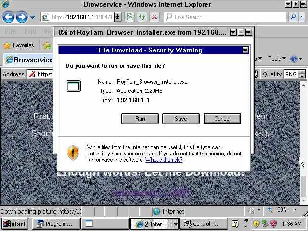Screen dimensions: 308x231
Task: Open the Start menu
Action: tap(14, 224)
